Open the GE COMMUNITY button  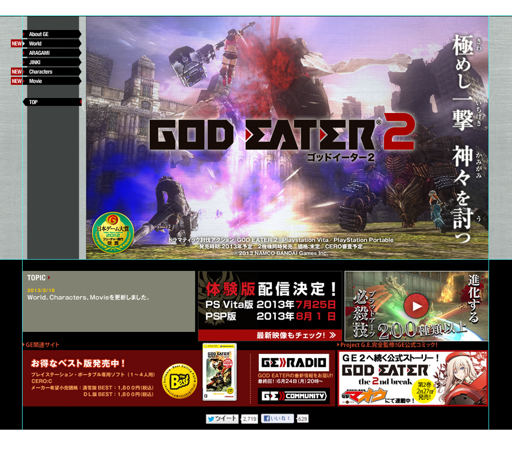point(294,396)
